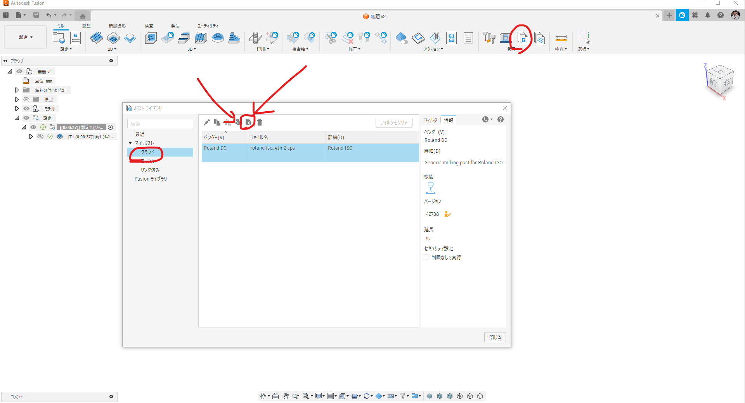Toggle visibility eye of the T1 operation
745x403 pixels.
click(x=40, y=136)
